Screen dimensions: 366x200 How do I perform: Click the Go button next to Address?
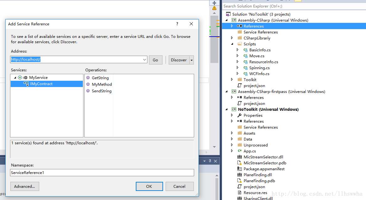(x=156, y=60)
